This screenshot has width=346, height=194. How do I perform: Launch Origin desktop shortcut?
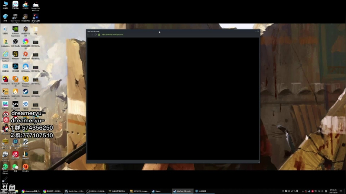(x=25, y=55)
